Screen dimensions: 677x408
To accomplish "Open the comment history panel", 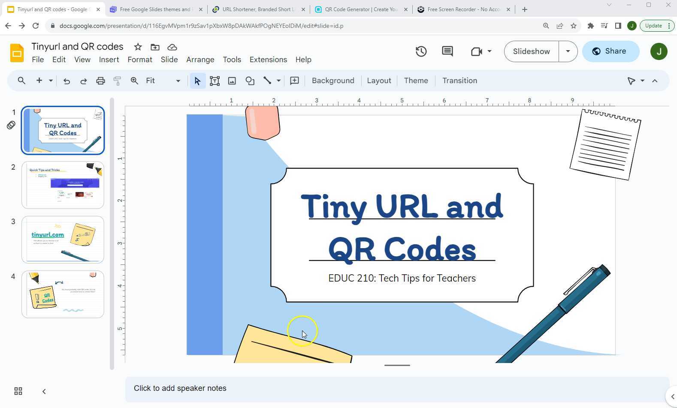I will [447, 51].
